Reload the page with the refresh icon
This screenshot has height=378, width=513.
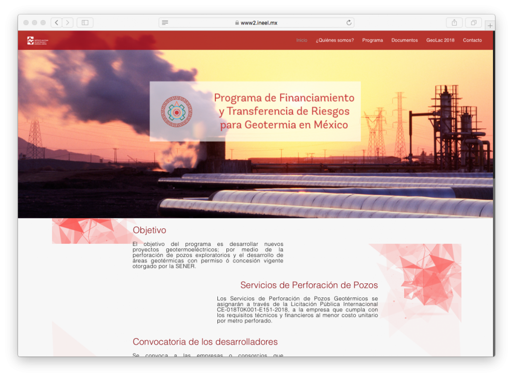pos(349,23)
